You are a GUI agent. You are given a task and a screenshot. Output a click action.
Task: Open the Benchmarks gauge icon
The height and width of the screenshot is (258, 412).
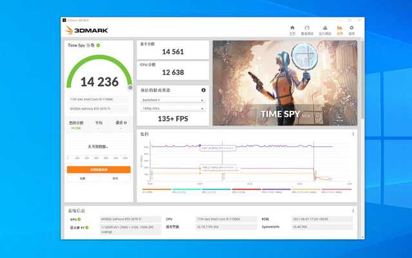pos(307,28)
